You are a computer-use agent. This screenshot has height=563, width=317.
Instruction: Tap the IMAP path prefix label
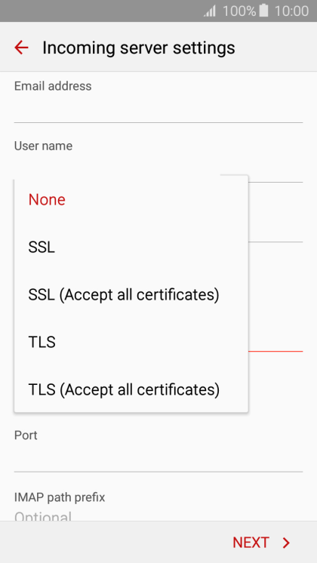coord(60,497)
